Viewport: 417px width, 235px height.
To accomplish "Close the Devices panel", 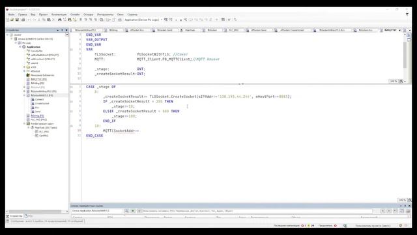I will pyautogui.click(x=66, y=30).
